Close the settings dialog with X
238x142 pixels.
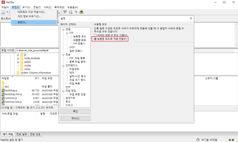coord(191,18)
